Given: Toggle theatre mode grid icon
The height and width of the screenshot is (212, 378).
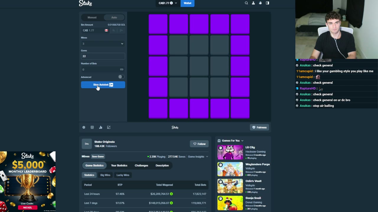Looking at the screenshot, I should [92, 127].
